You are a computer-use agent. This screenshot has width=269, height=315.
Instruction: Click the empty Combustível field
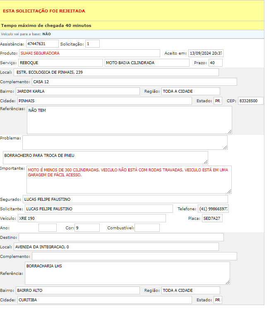point(147,228)
